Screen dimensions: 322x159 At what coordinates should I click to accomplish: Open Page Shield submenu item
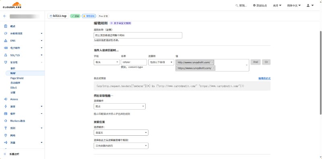click(17, 78)
